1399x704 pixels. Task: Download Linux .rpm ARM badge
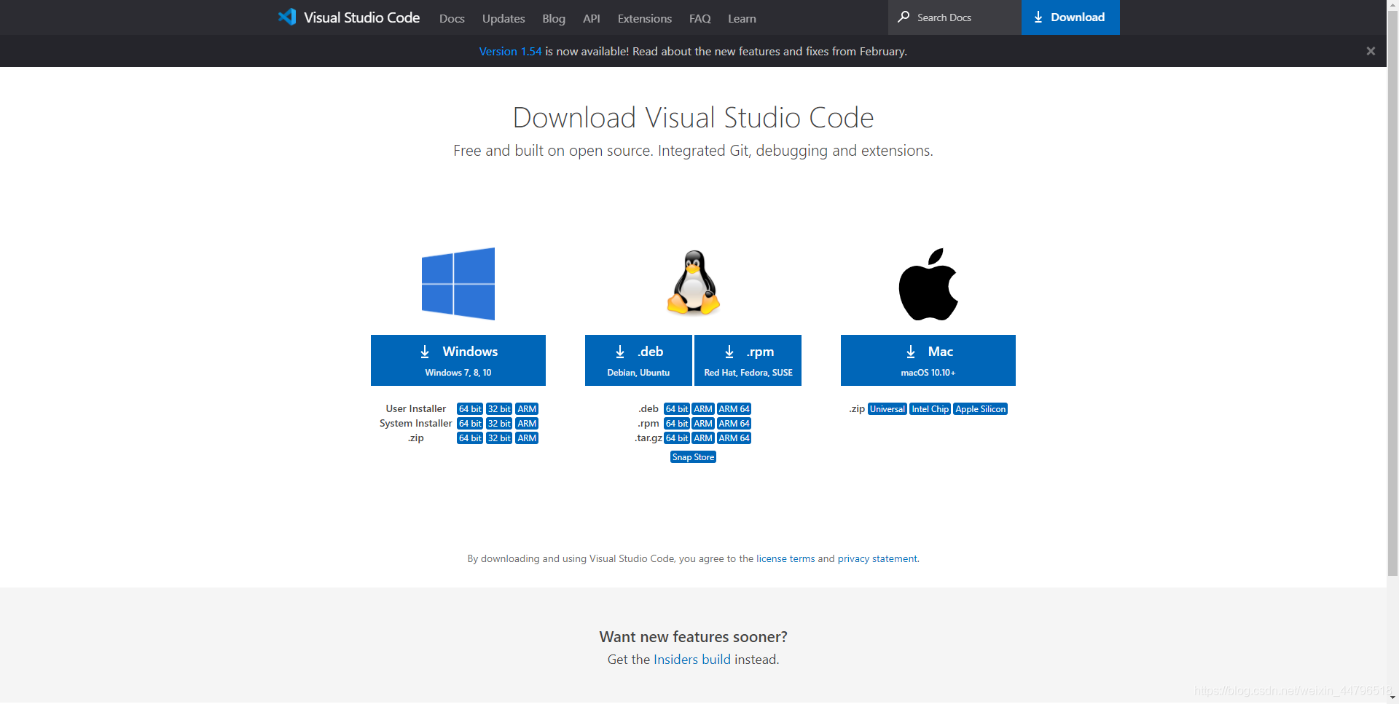tap(703, 424)
